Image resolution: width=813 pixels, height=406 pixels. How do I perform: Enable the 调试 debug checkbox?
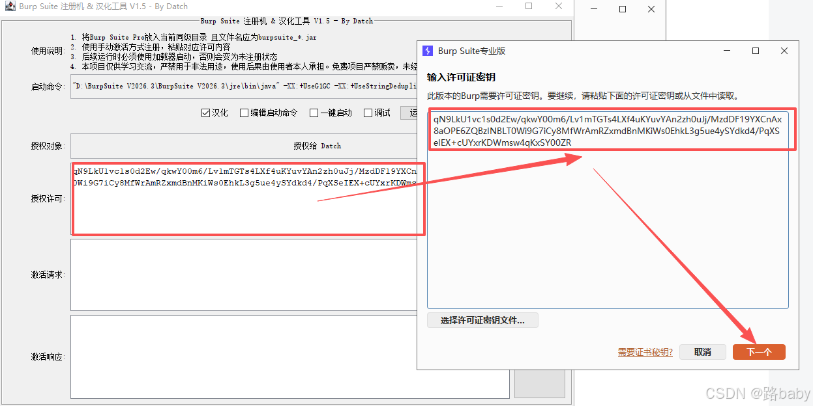(x=368, y=113)
